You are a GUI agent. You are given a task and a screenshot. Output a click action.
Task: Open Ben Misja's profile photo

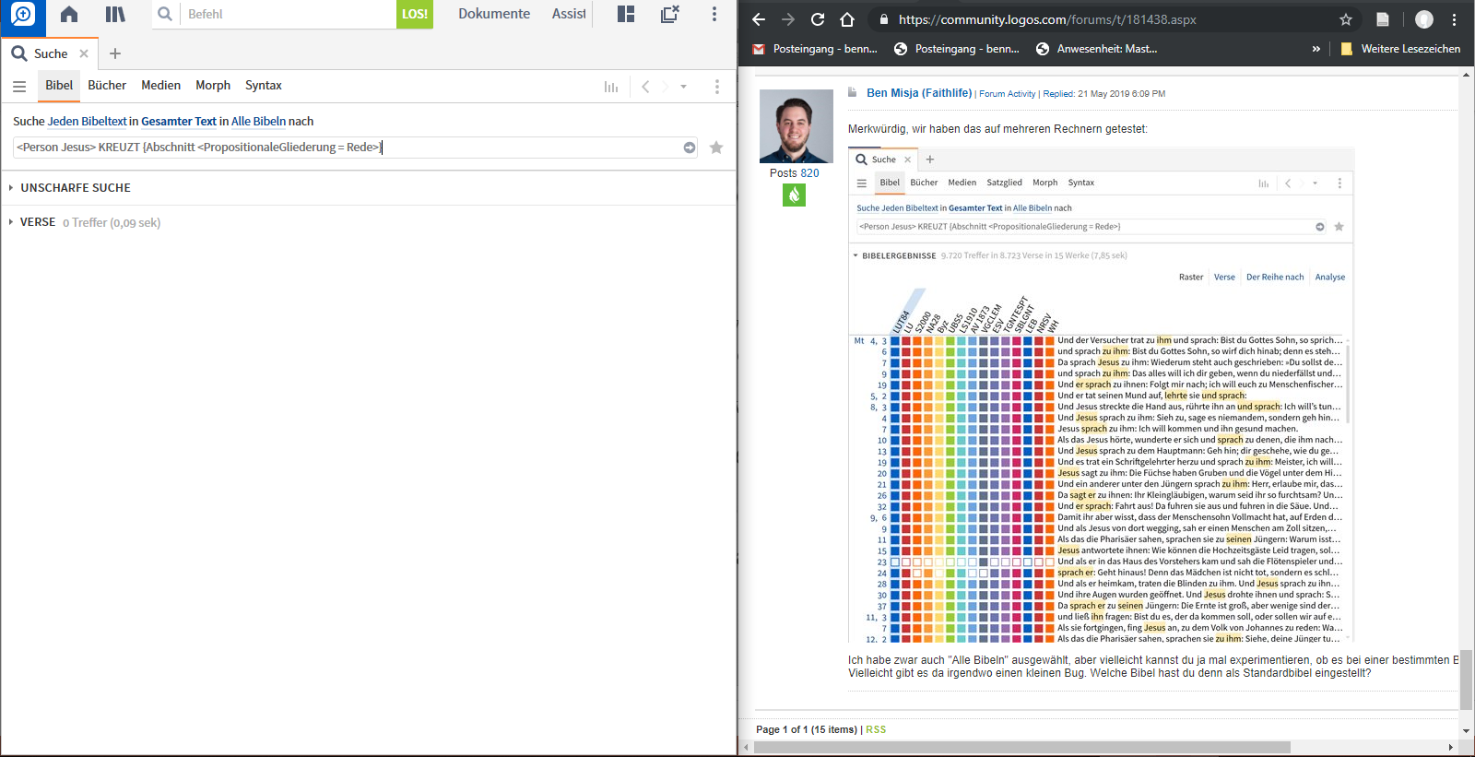coord(796,126)
